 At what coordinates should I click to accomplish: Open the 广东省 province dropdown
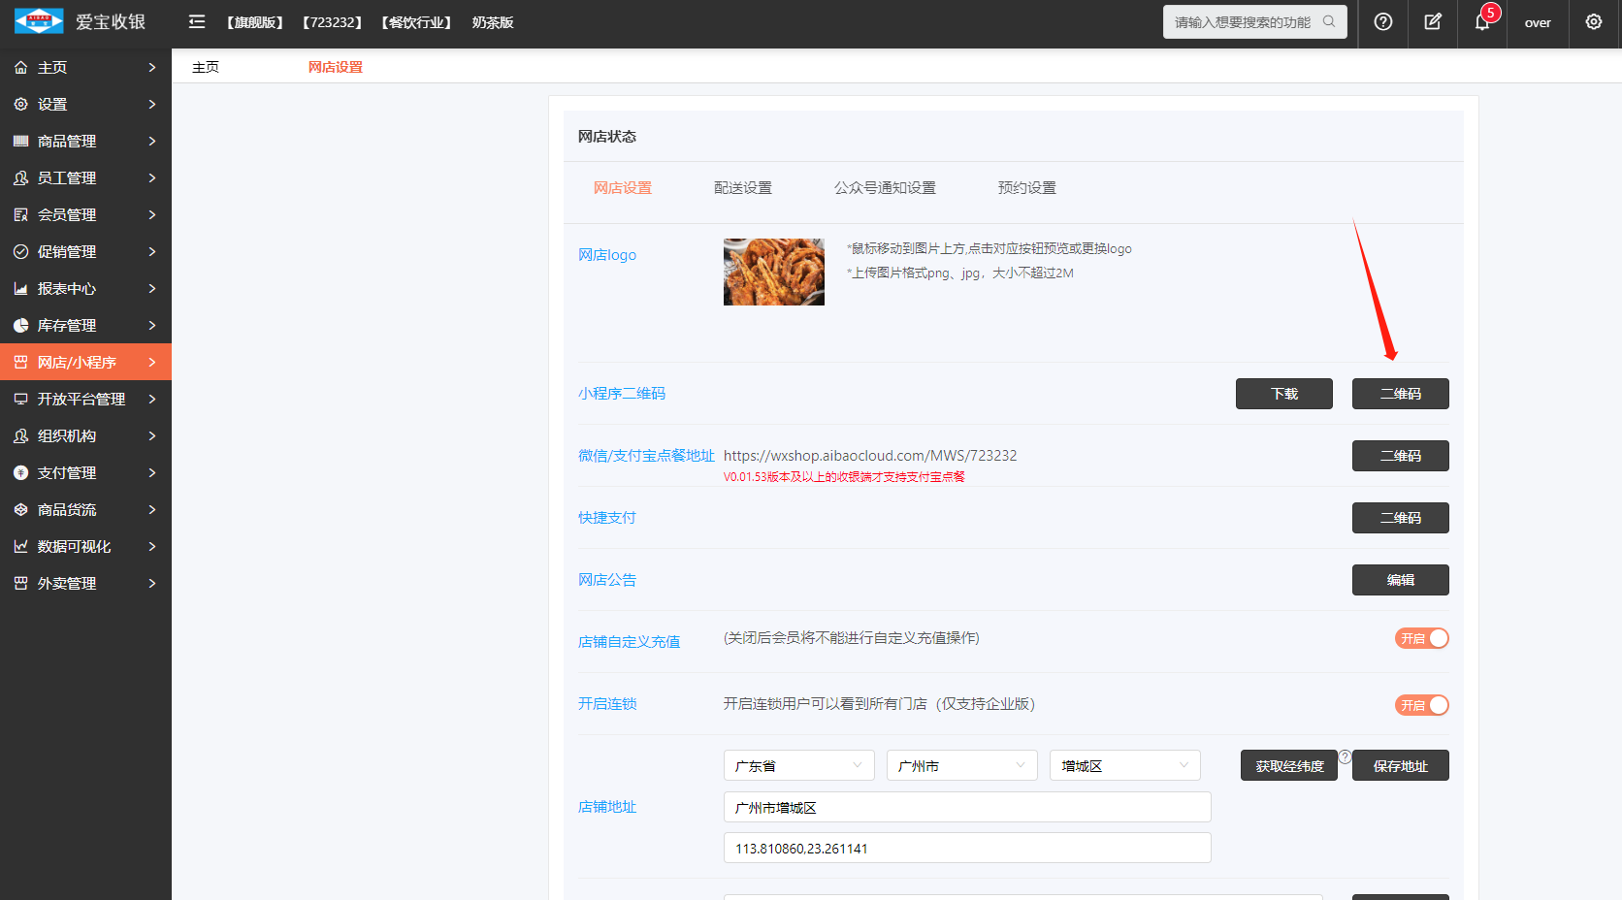tap(798, 765)
